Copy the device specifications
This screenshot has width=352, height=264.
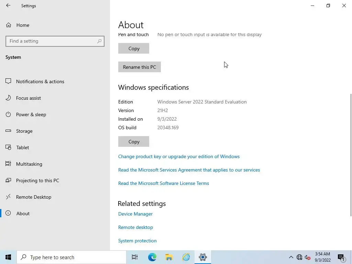(134, 48)
